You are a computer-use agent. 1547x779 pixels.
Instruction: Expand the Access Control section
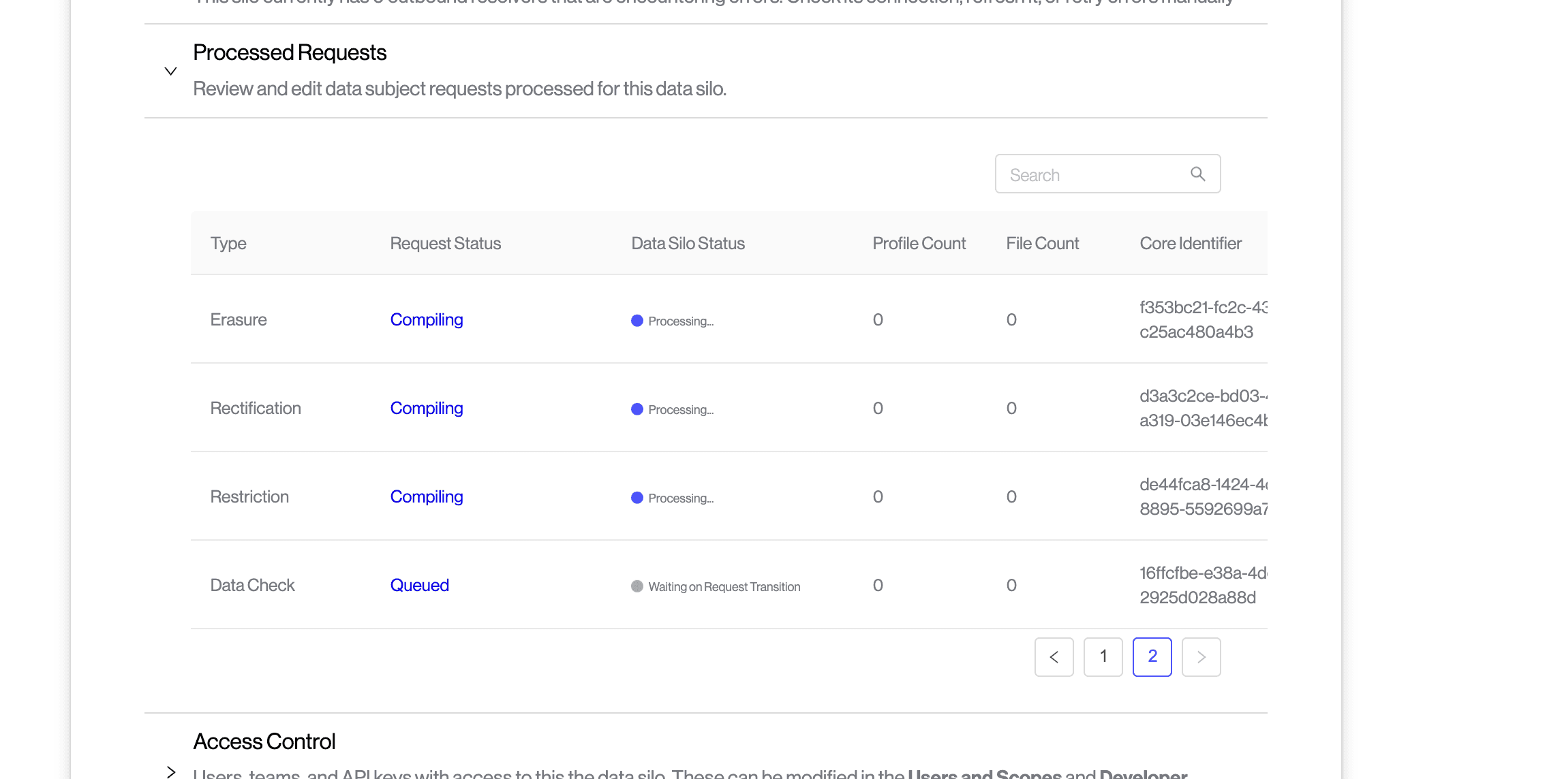pyautogui.click(x=170, y=772)
